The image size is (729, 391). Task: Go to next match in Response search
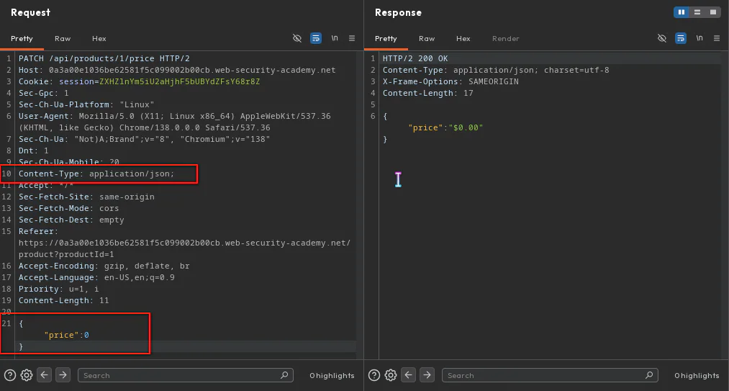pyautogui.click(x=426, y=374)
